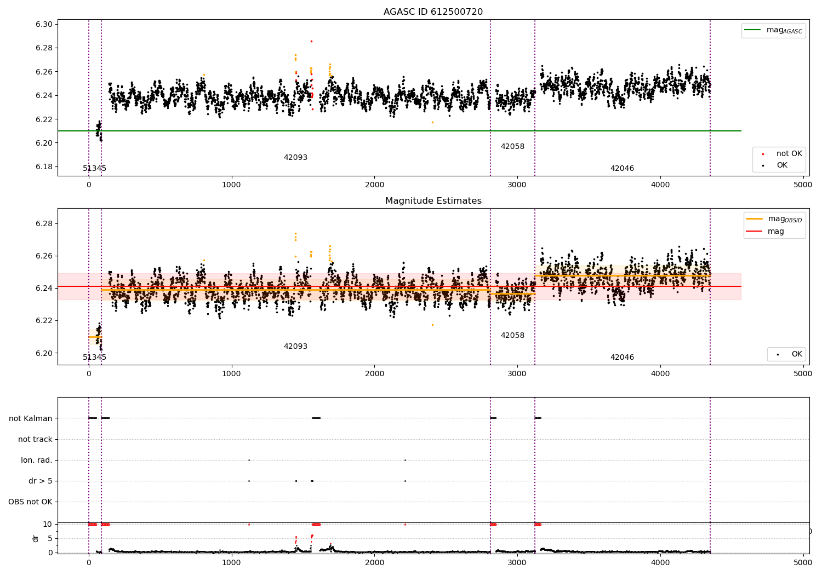Screen dimensions: 822x575
Task: Select the "dr > 5" axis label
Action: pos(41,481)
